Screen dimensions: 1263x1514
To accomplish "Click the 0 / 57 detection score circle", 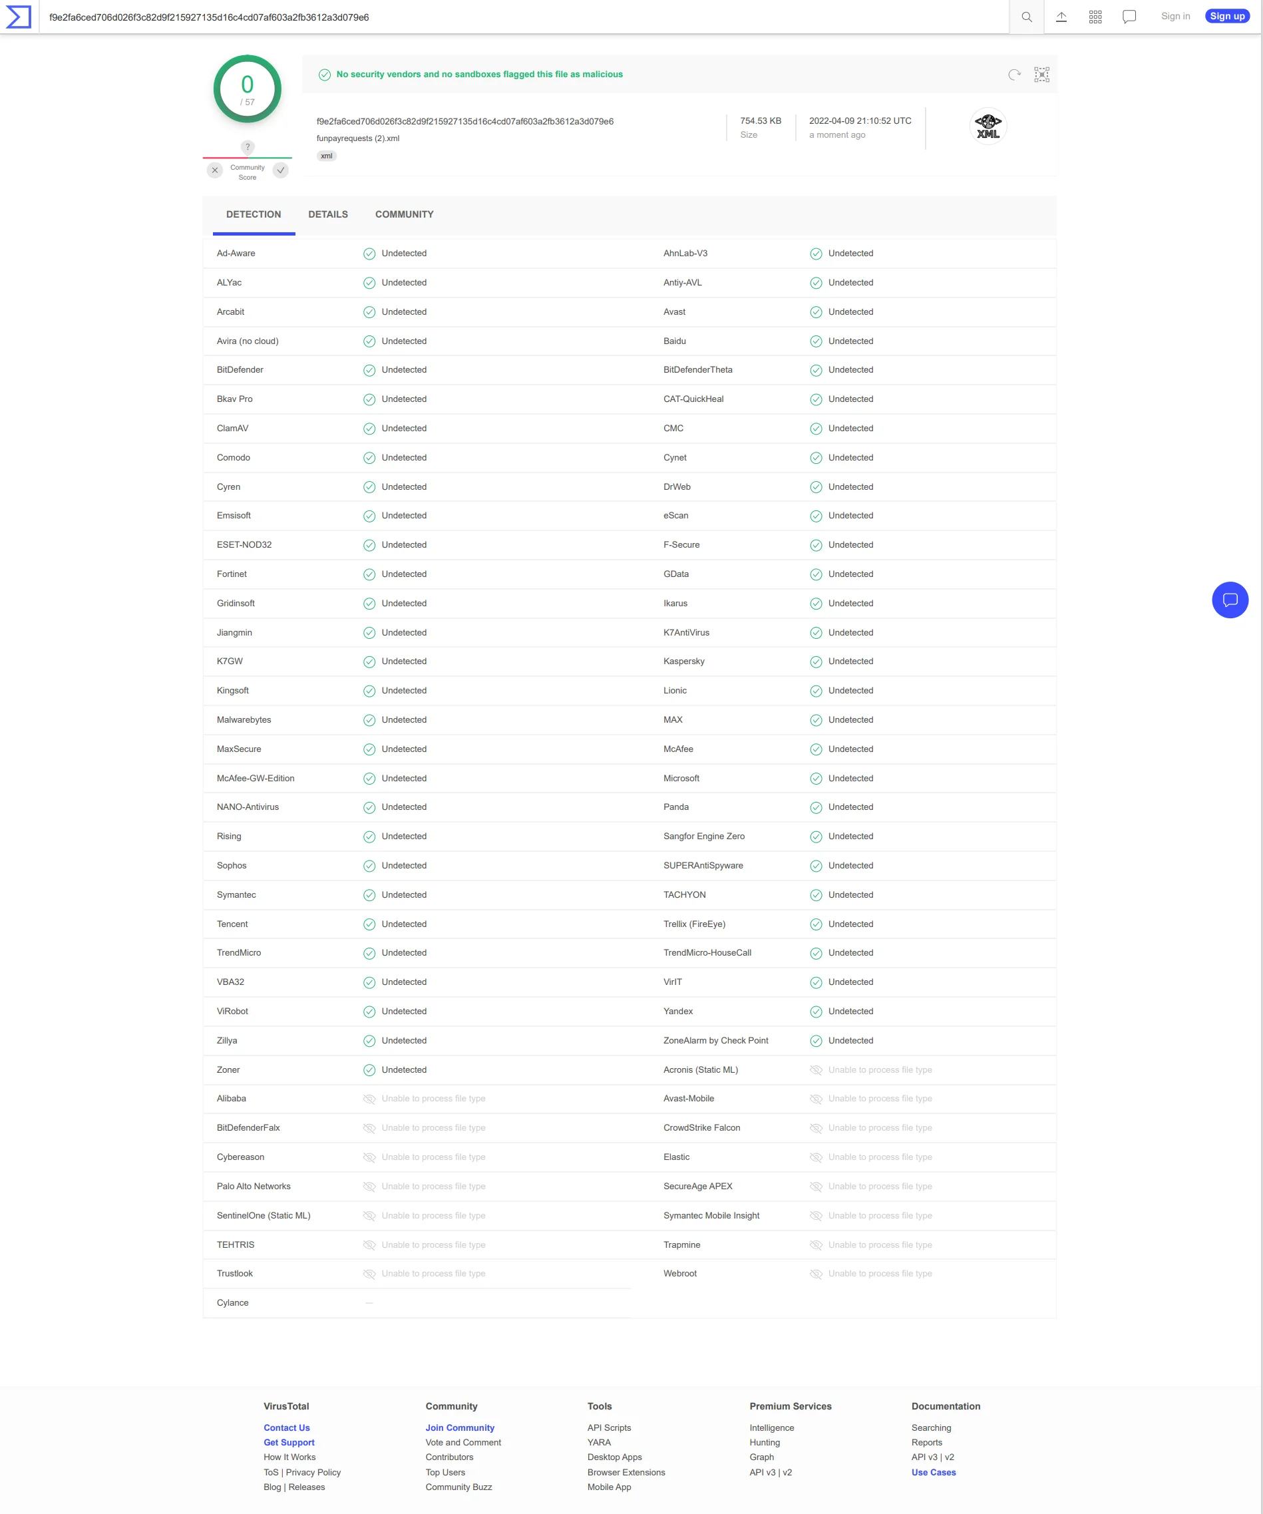I will 248,89.
